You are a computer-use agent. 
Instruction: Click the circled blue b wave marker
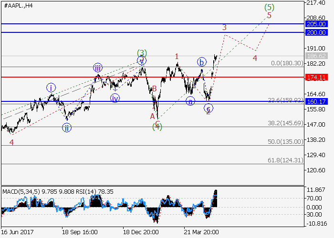click(202, 62)
